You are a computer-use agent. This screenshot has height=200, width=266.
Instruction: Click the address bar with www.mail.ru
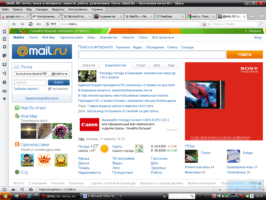point(129,24)
